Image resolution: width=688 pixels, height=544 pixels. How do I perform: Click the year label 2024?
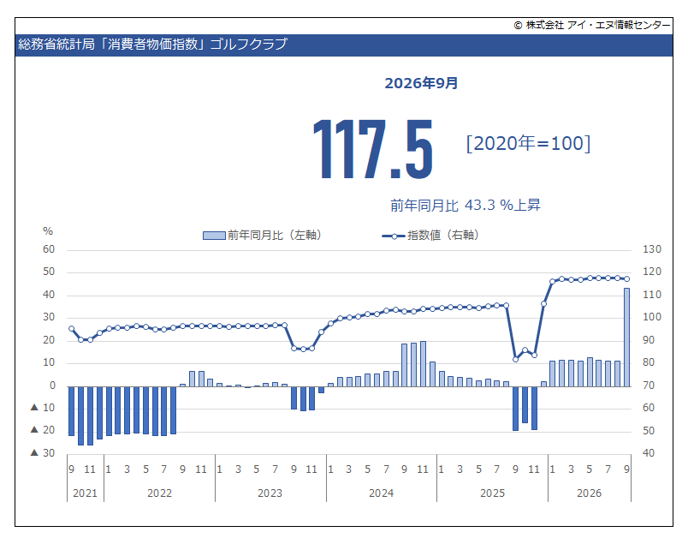click(x=382, y=493)
